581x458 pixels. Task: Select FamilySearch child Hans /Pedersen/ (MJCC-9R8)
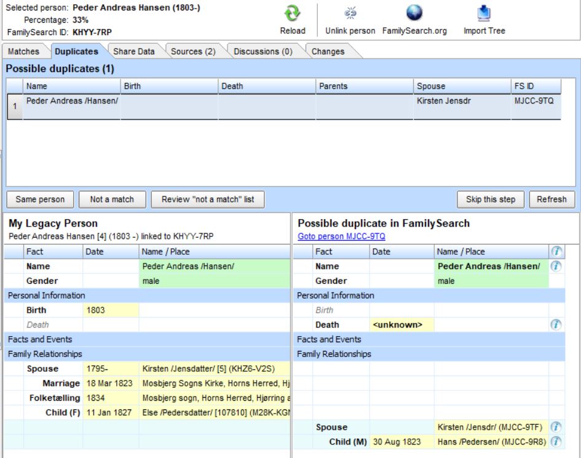click(x=491, y=441)
